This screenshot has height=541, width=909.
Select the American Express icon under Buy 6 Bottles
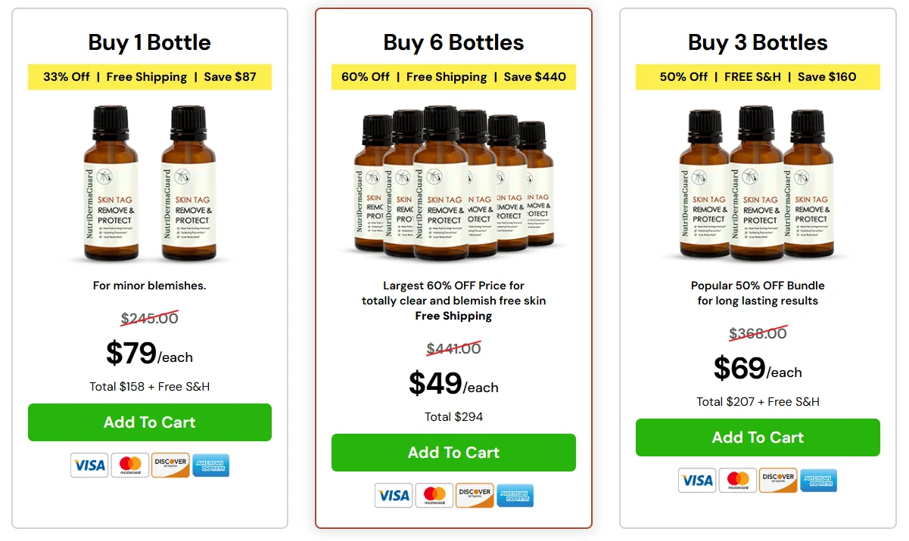[515, 496]
